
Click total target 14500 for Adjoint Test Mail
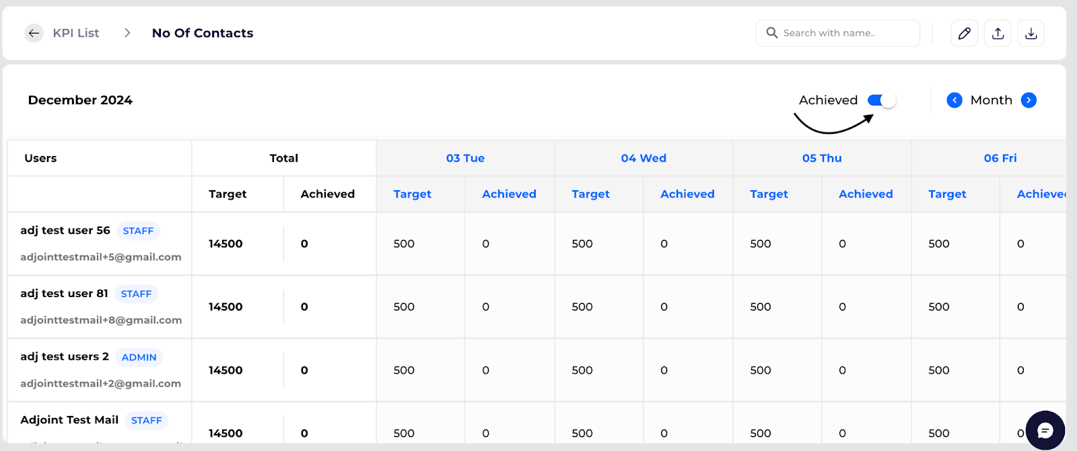tap(225, 434)
